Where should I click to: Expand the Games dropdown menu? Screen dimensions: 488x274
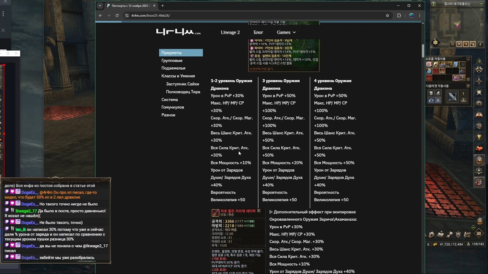pos(286,32)
